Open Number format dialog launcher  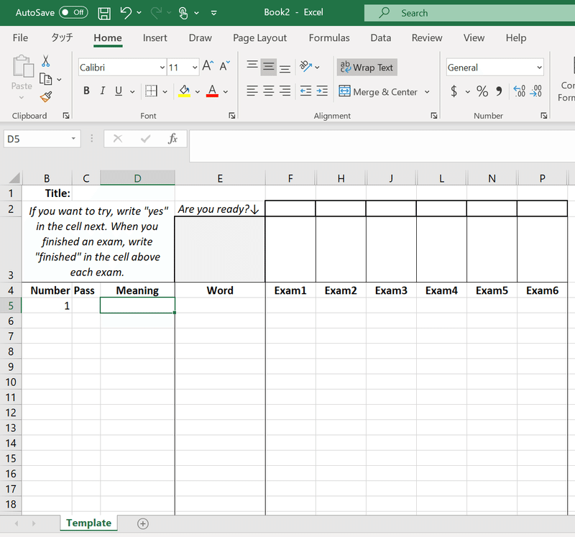[544, 116]
